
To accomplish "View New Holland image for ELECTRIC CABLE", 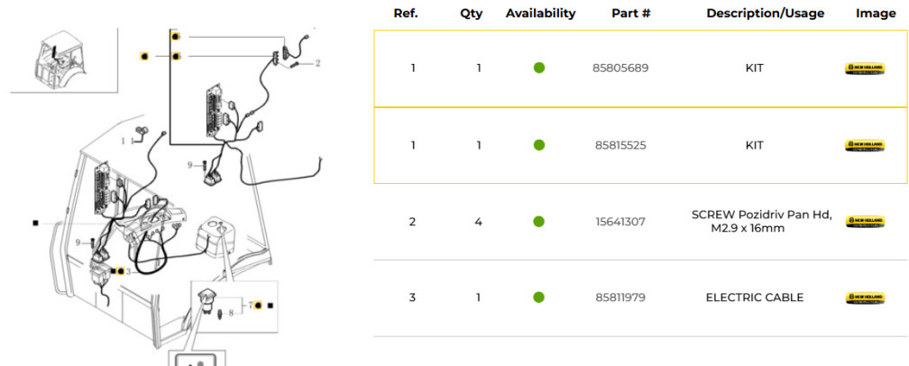I will click(x=864, y=297).
